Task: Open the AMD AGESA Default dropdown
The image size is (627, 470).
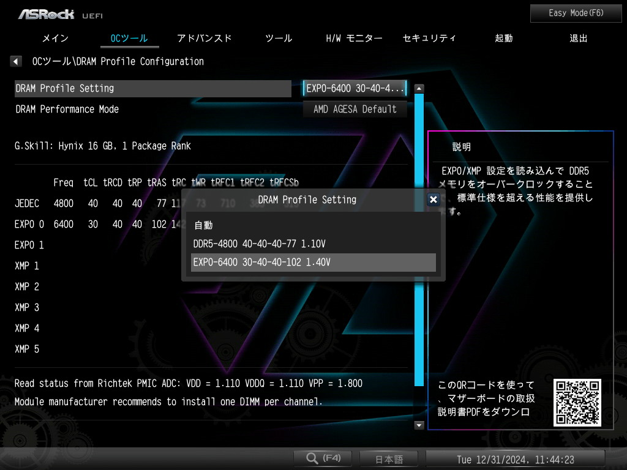Action: click(x=355, y=109)
